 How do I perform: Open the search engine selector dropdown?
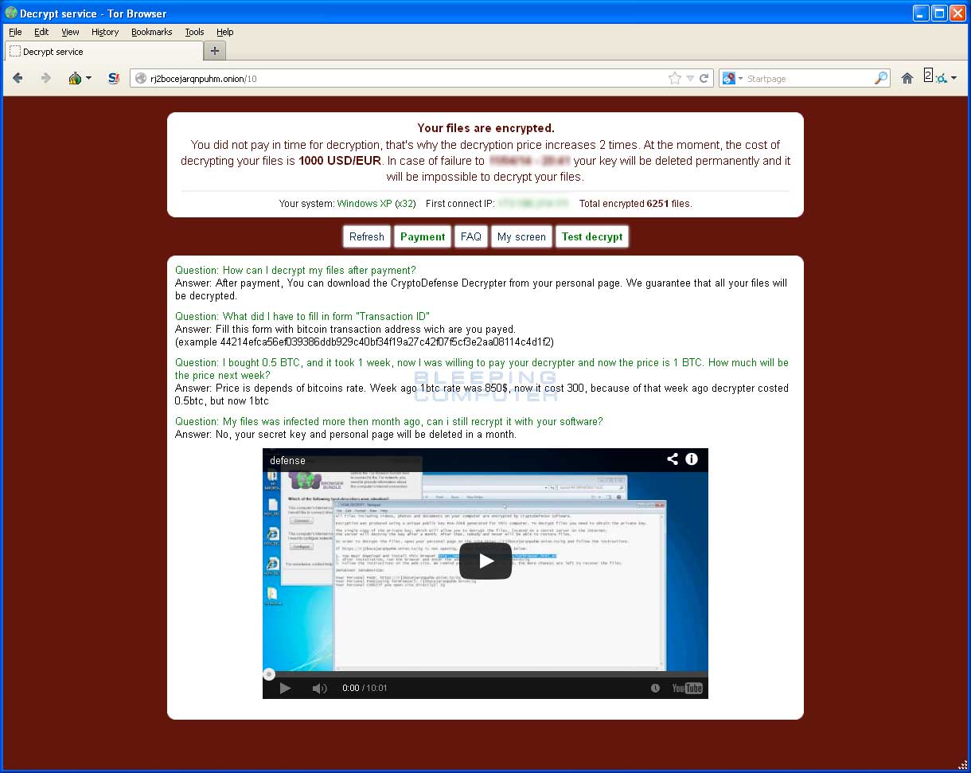click(x=732, y=78)
